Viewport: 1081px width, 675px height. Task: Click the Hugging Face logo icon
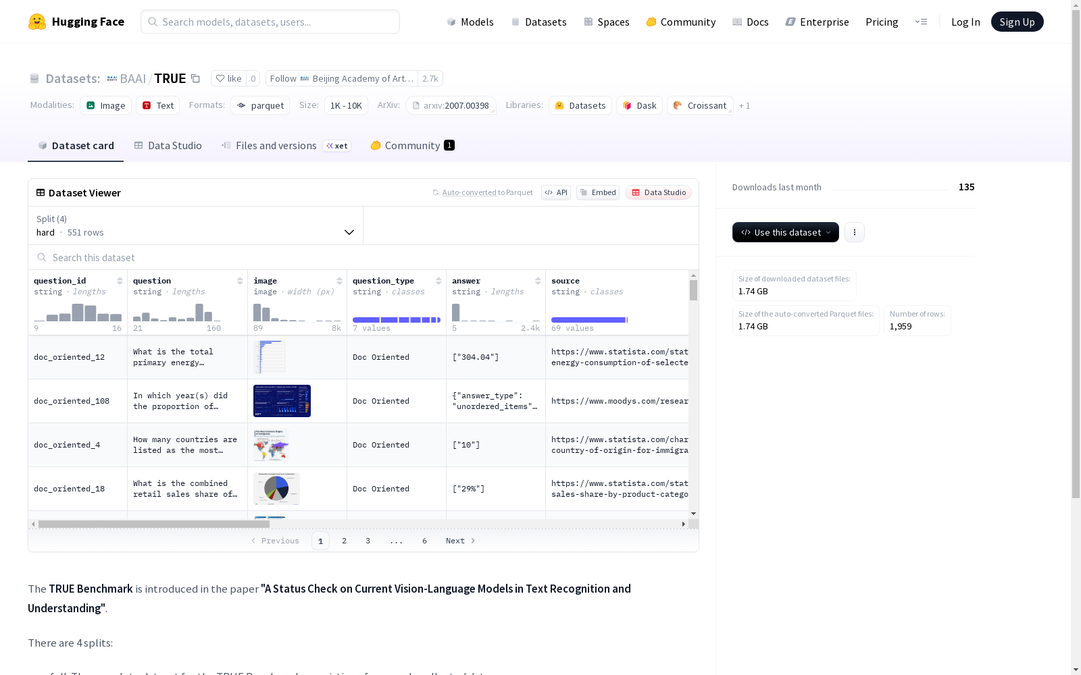[37, 22]
